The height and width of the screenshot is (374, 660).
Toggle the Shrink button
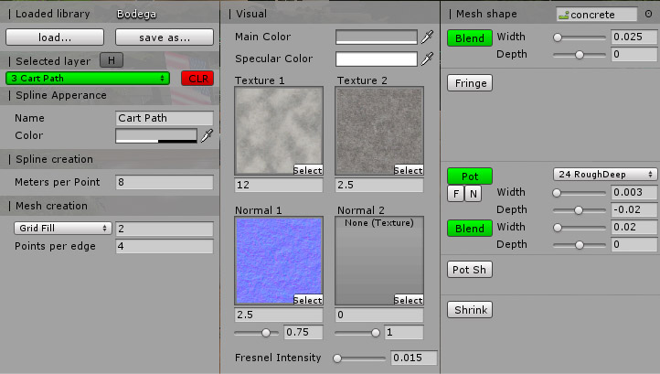pyautogui.click(x=470, y=310)
